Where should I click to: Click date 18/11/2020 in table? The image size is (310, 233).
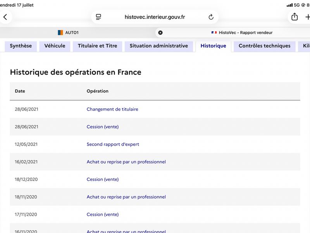pos(26,197)
